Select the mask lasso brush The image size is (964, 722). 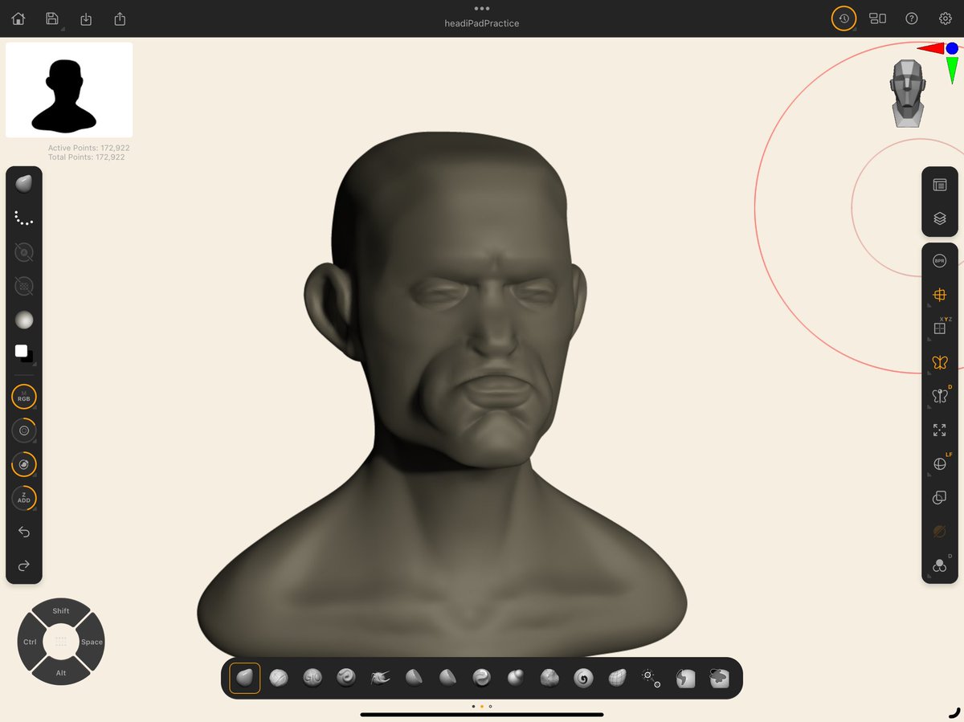click(x=685, y=679)
